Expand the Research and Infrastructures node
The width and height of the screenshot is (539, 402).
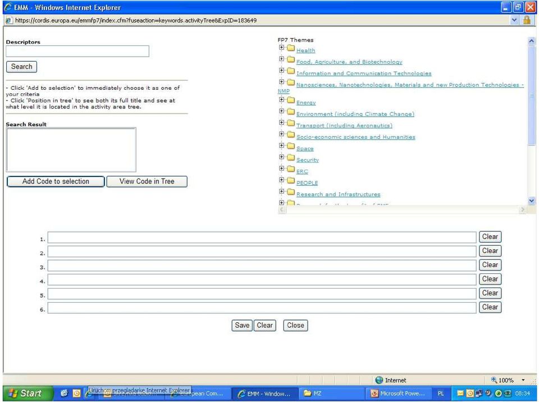pyautogui.click(x=281, y=191)
